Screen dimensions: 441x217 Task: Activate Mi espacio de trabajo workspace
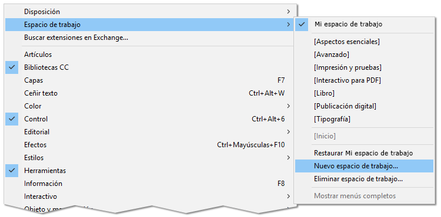(364, 24)
